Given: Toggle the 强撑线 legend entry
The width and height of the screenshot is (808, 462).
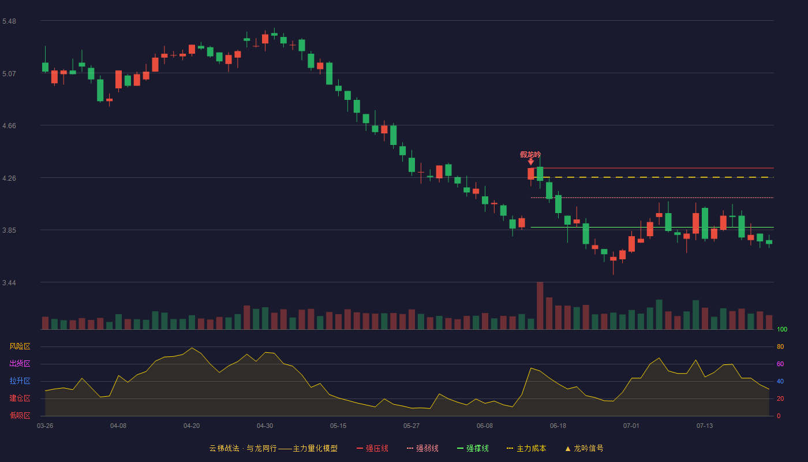Looking at the screenshot, I should point(473,448).
